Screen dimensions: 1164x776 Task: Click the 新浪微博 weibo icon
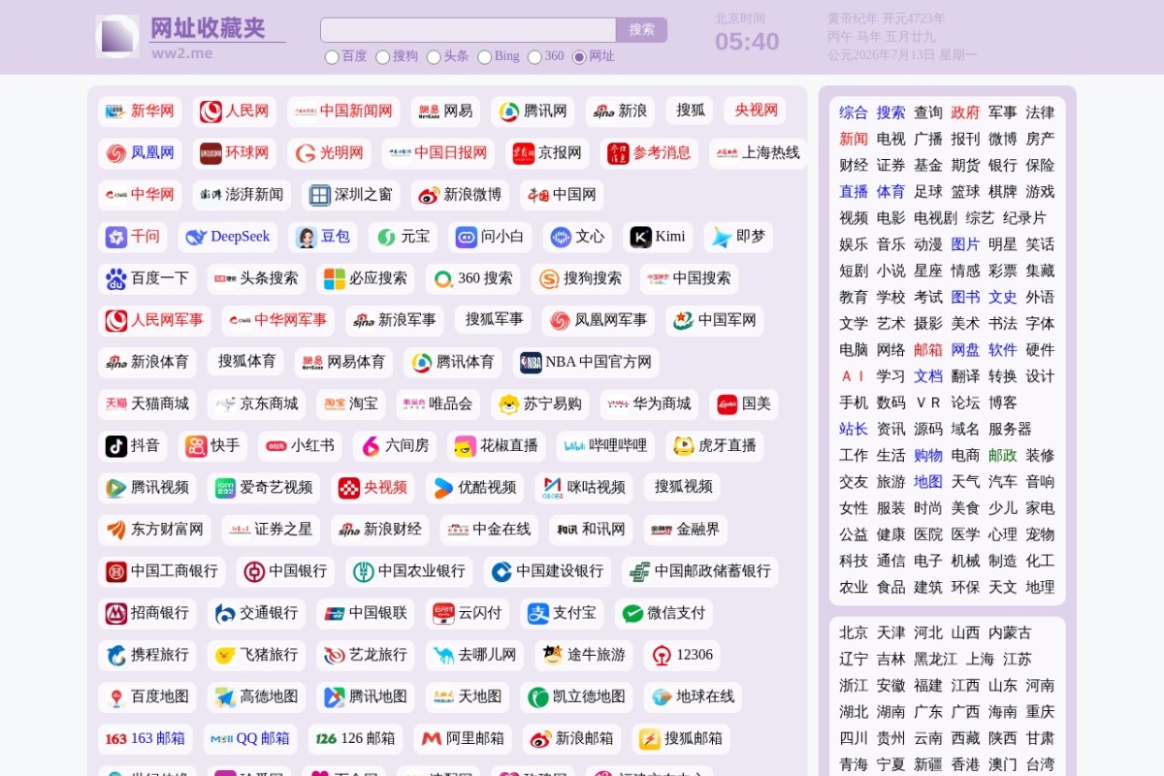(x=429, y=195)
